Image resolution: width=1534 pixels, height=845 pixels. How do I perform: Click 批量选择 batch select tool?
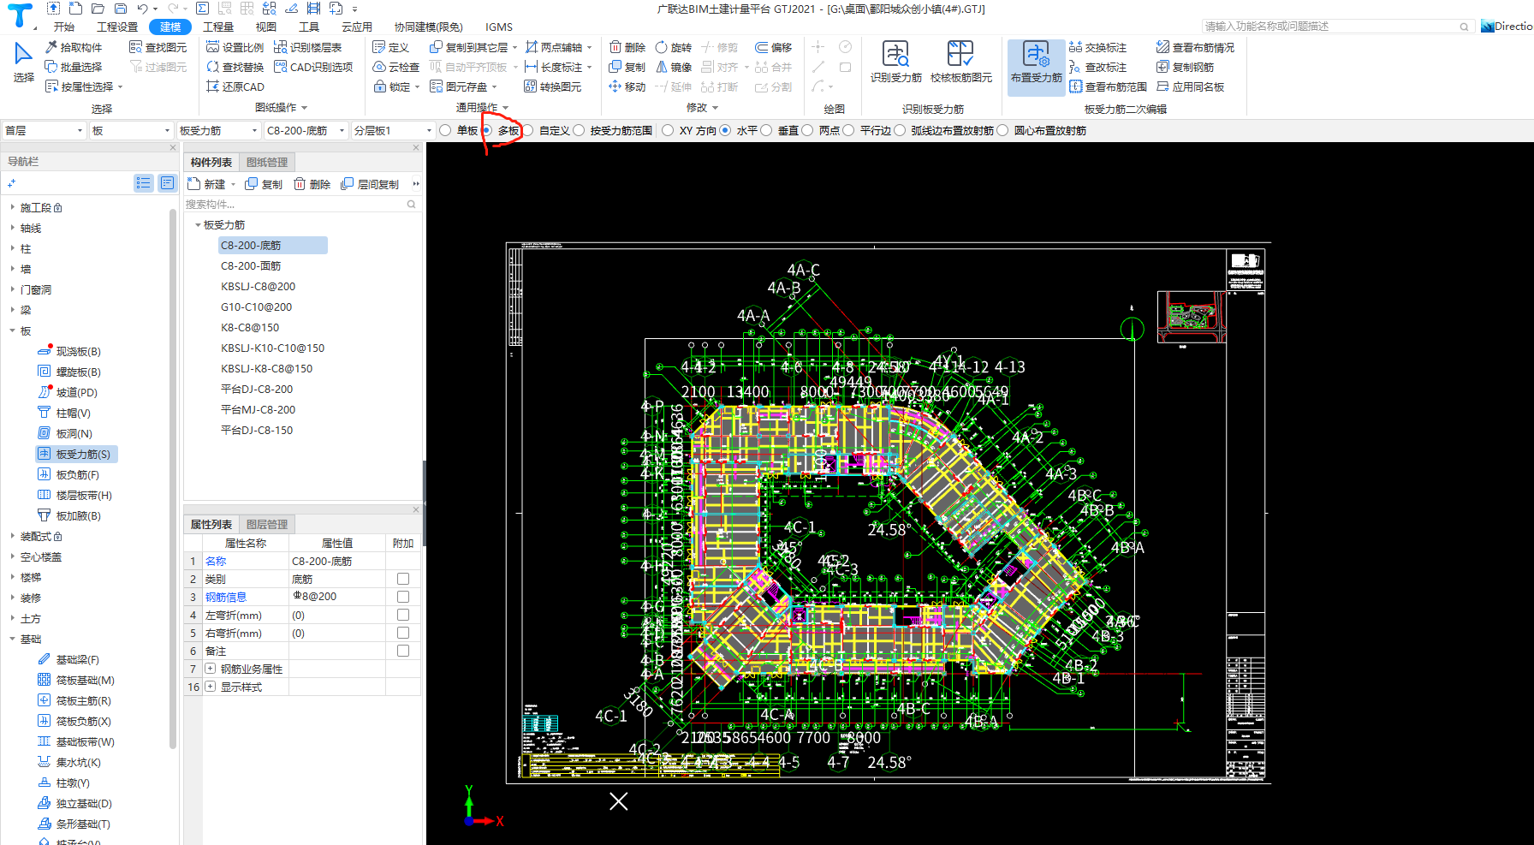coord(74,67)
